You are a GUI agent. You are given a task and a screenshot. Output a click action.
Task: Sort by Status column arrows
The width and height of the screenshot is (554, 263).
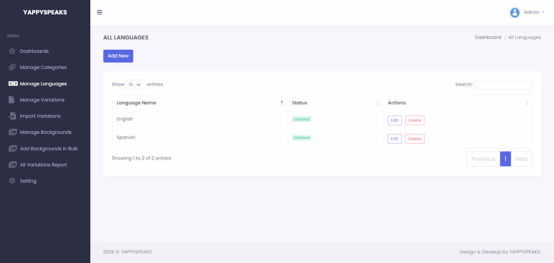378,103
